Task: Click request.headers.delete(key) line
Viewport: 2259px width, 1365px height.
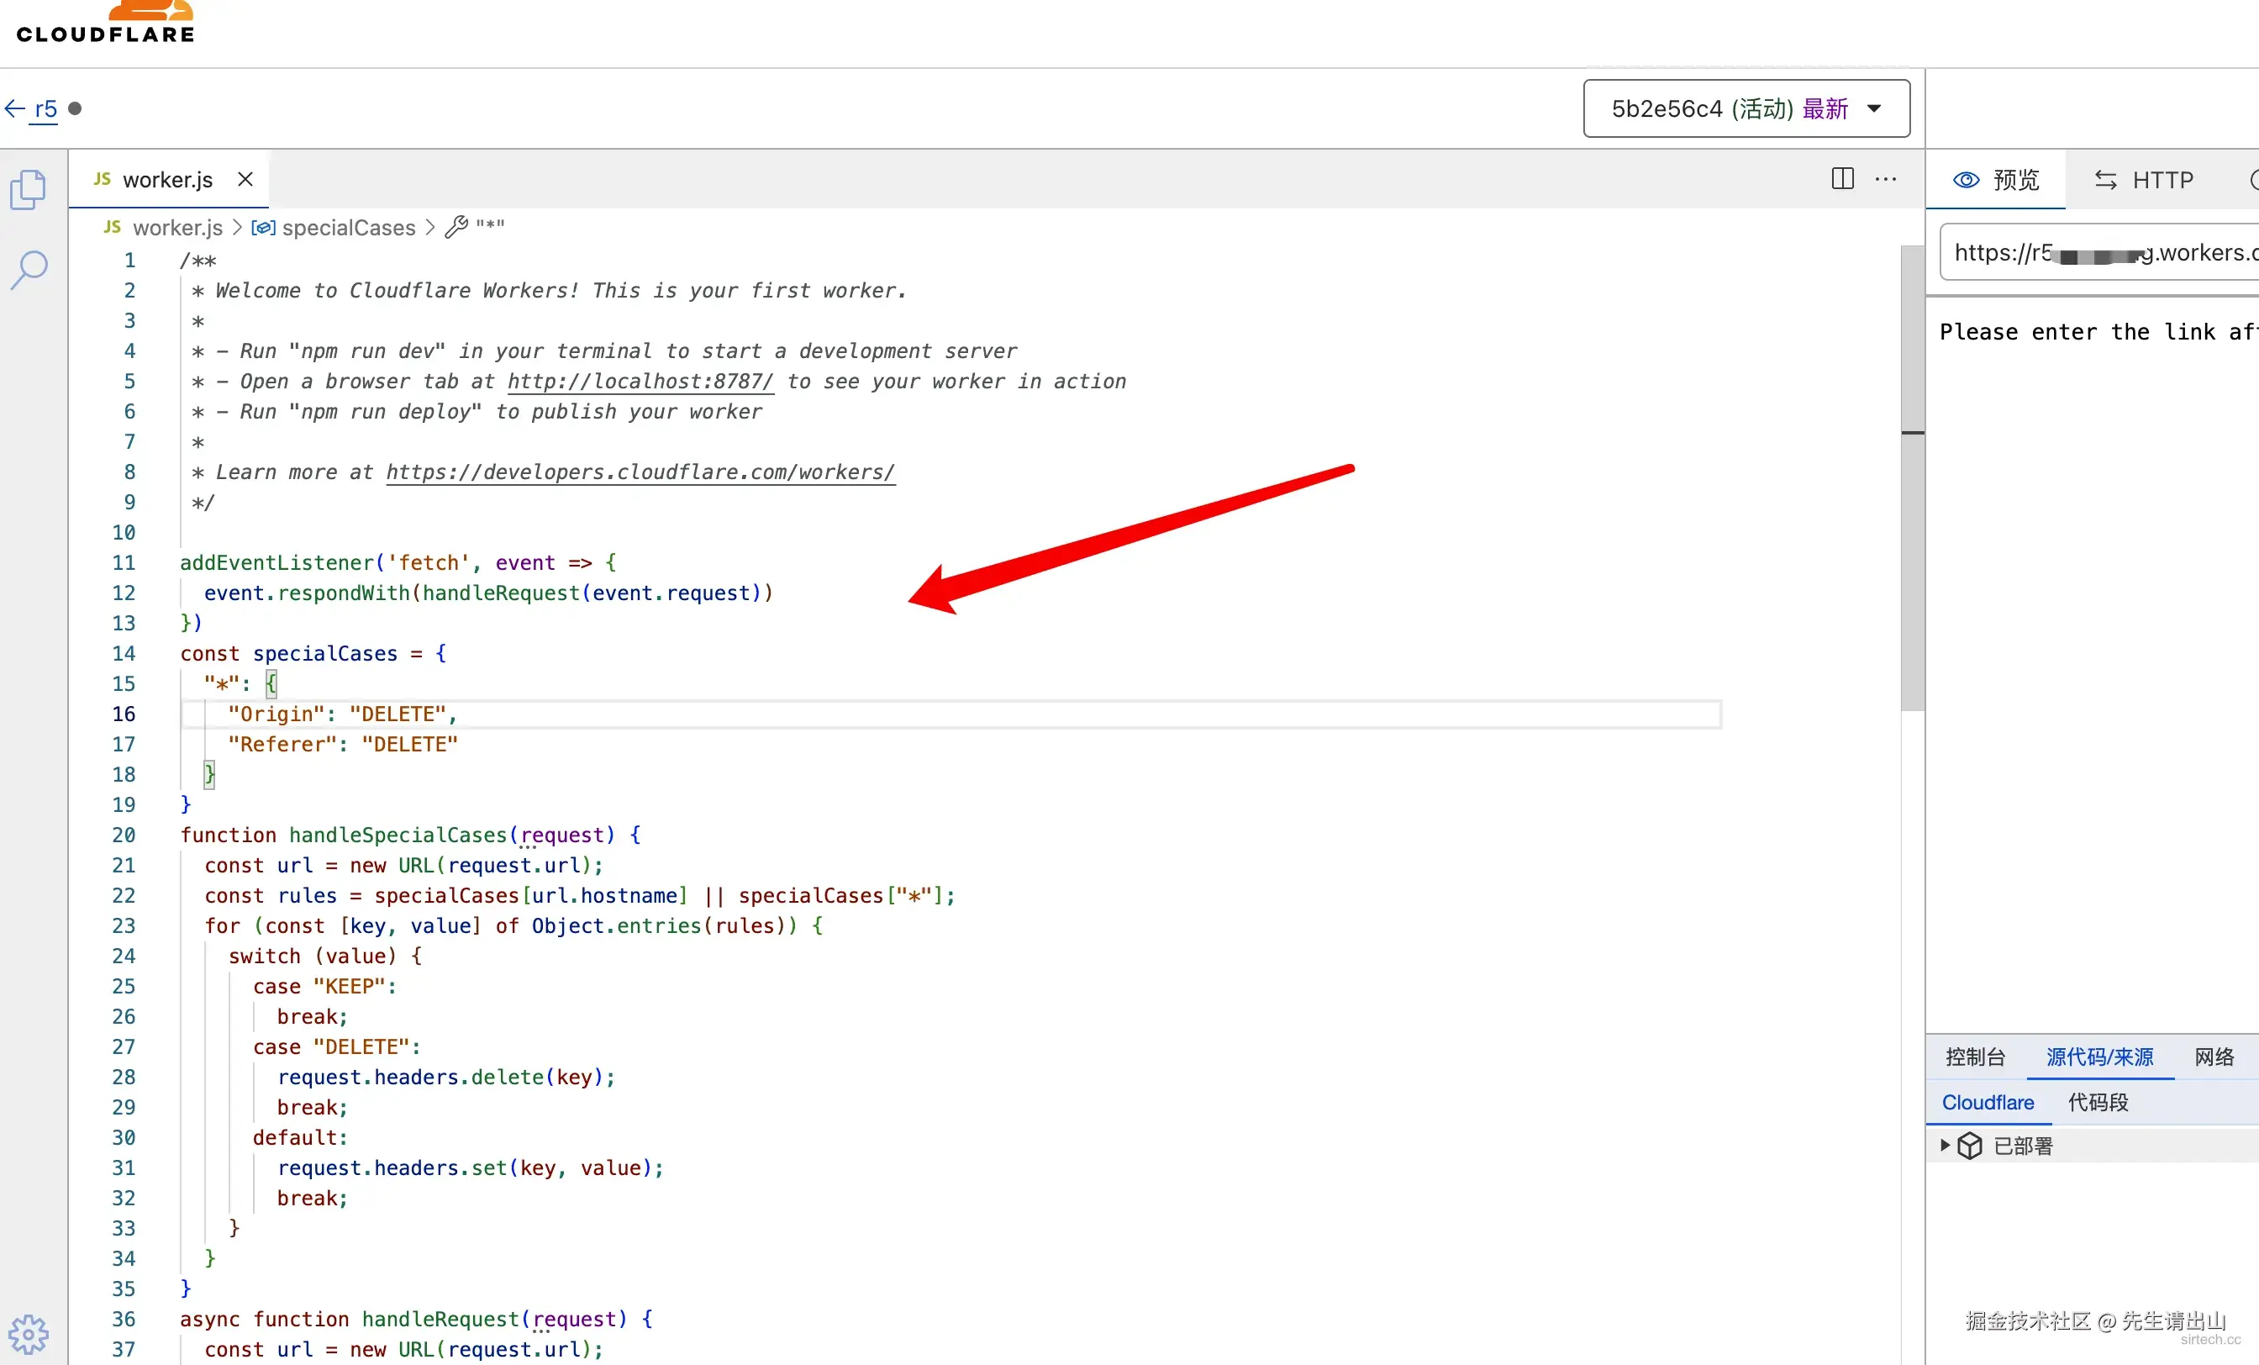Action: (x=446, y=1078)
